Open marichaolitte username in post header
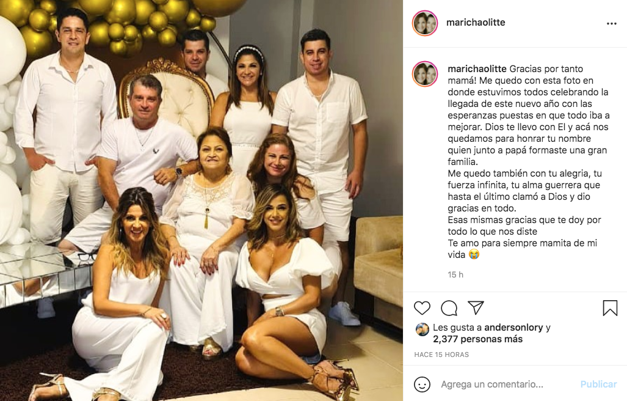This screenshot has height=401, width=627. [476, 23]
